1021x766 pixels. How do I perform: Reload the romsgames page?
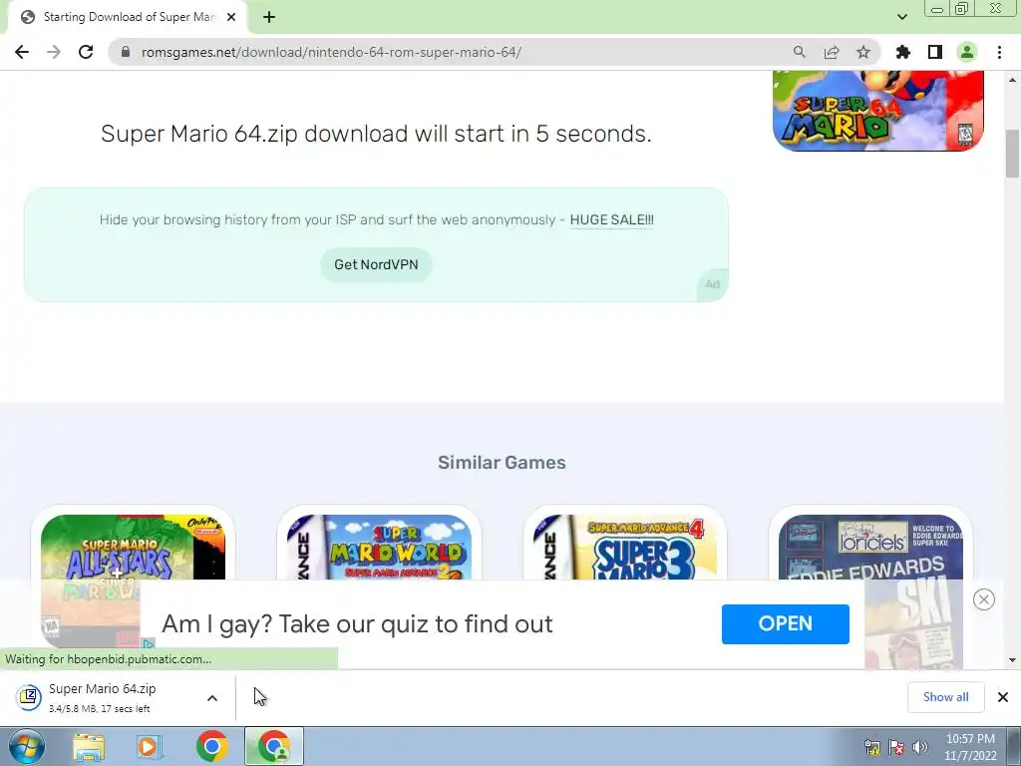[x=86, y=52]
